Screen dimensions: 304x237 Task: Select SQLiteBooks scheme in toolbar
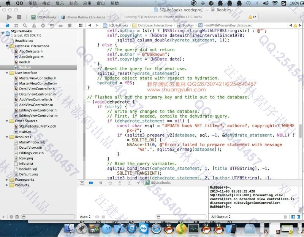click(44, 17)
